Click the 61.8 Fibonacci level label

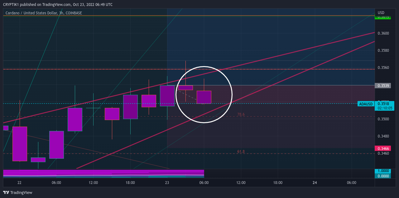tap(241, 152)
